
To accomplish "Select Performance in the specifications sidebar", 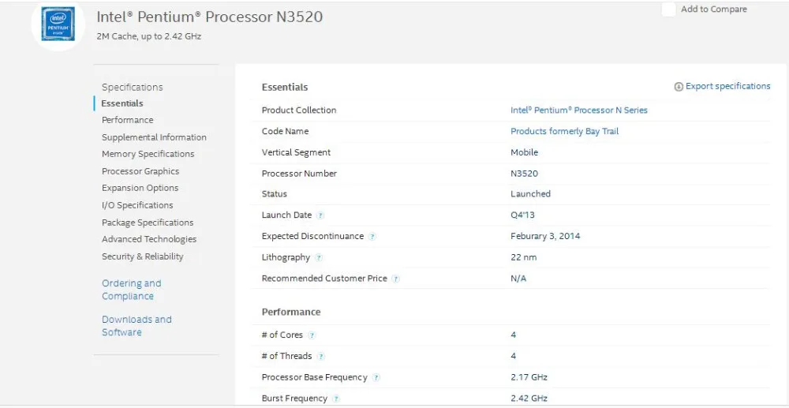I will coord(128,120).
